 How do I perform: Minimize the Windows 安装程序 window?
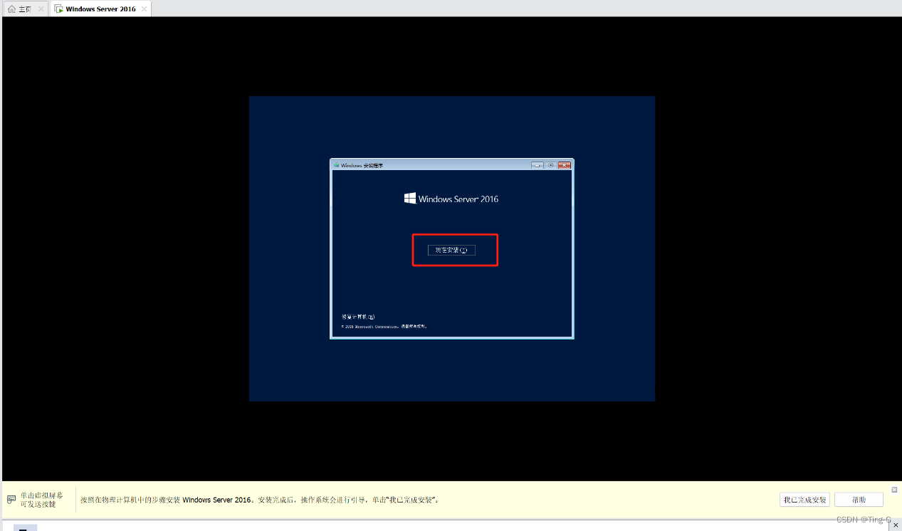pos(537,165)
